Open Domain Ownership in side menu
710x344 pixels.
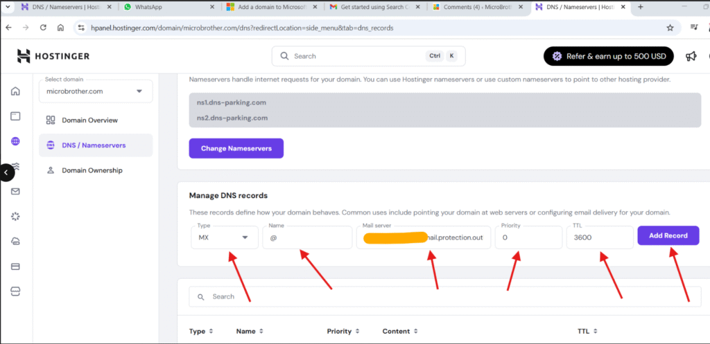coord(92,170)
